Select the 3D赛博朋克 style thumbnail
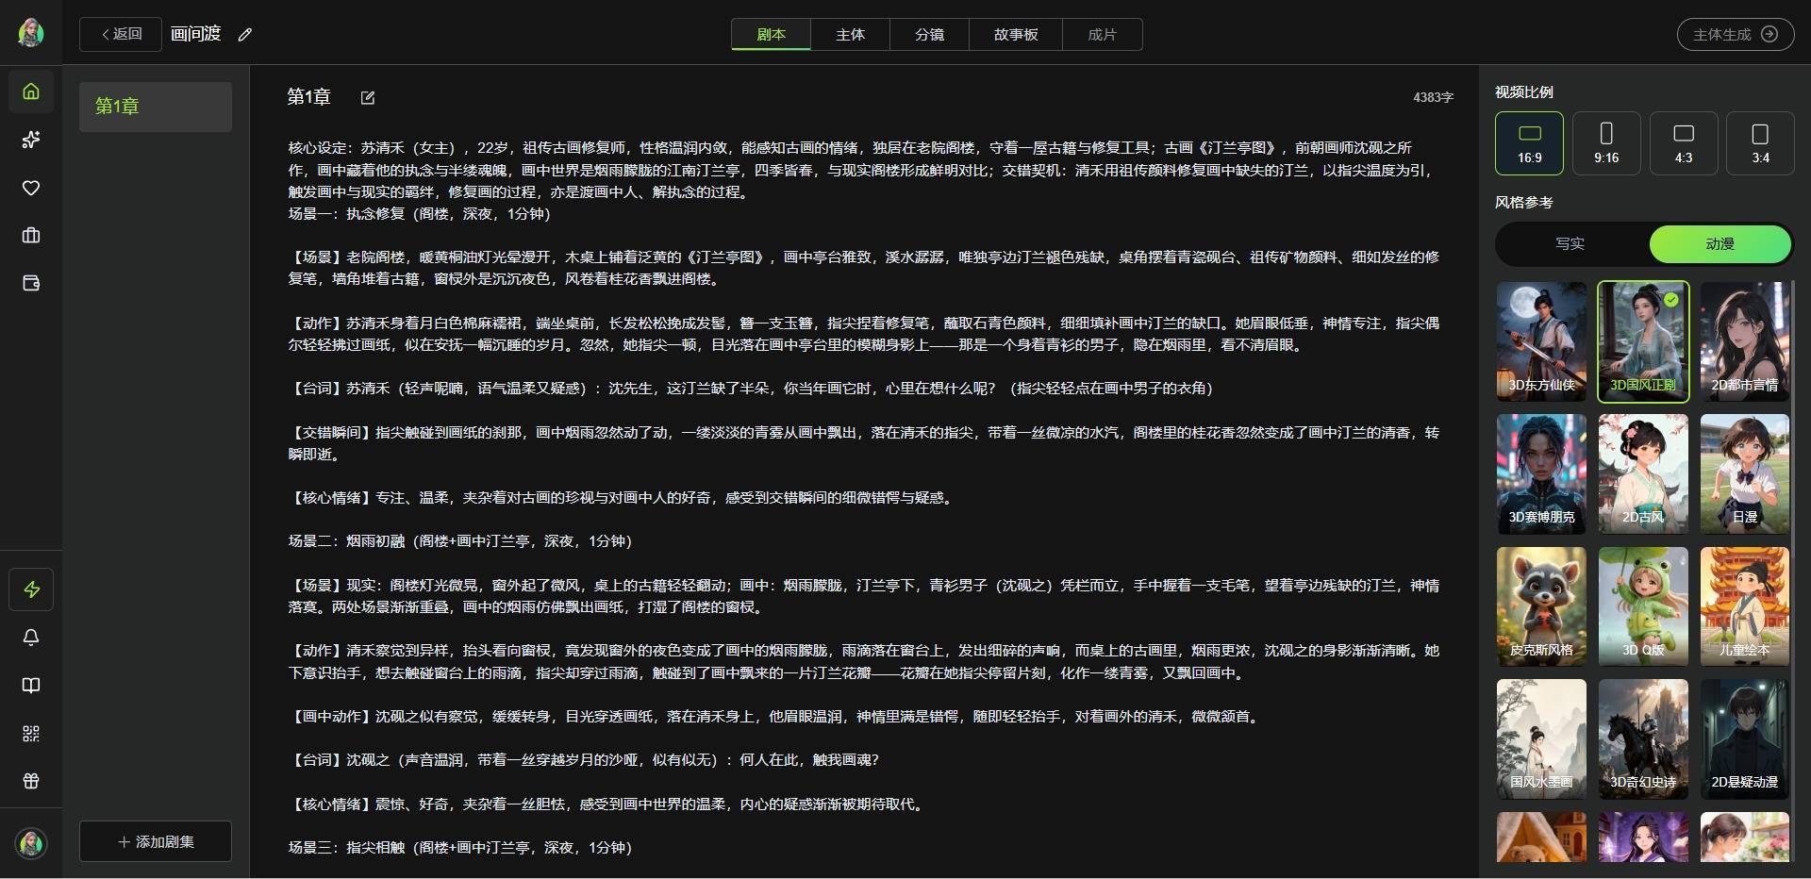The height and width of the screenshot is (879, 1811). coord(1541,474)
